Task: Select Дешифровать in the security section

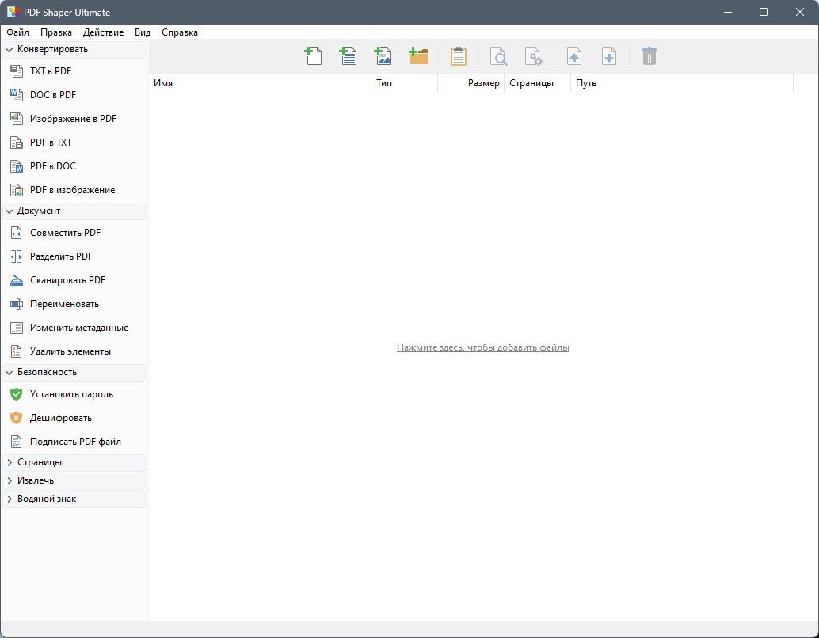Action: point(61,418)
